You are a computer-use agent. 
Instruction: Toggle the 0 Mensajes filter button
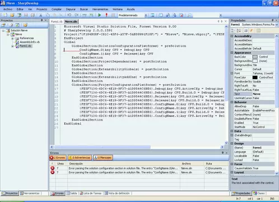click(103, 158)
